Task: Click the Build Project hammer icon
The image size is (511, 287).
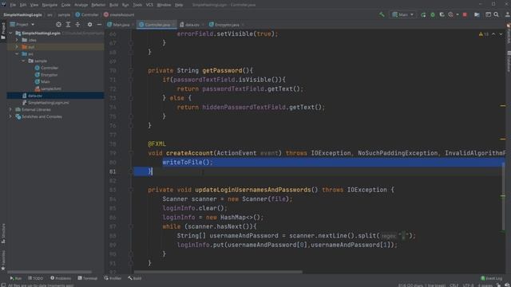Action: pos(382,14)
